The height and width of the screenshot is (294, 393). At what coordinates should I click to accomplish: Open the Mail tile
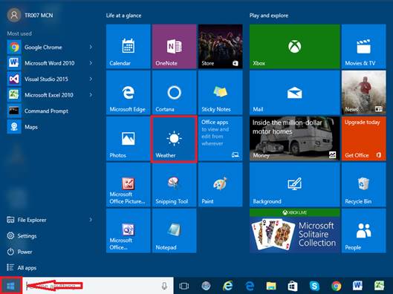[294, 92]
